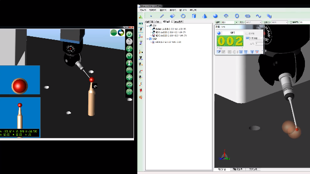Click the curve feature tool
Screen dimensions: 310x174
coord(258,16)
